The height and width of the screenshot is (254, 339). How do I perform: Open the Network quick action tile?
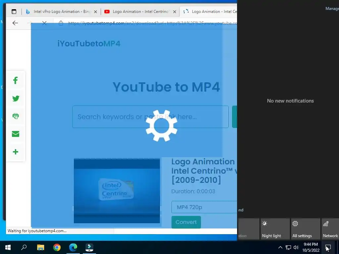coord(330,229)
